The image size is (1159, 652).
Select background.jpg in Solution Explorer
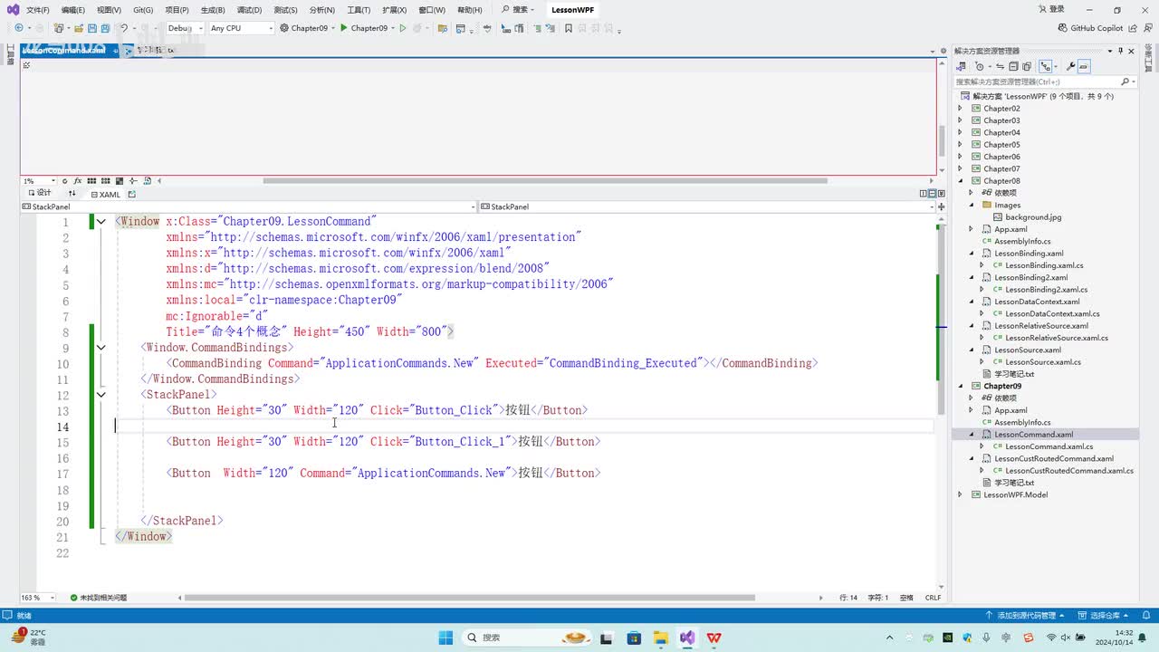(x=1033, y=217)
